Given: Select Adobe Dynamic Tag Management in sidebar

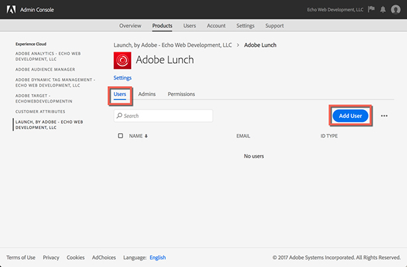Looking at the screenshot, I should pyautogui.click(x=55, y=83).
